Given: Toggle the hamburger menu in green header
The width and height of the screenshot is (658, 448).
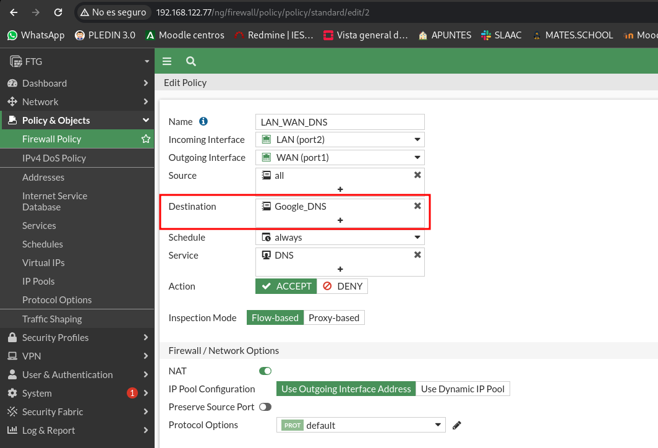Looking at the screenshot, I should 167,61.
